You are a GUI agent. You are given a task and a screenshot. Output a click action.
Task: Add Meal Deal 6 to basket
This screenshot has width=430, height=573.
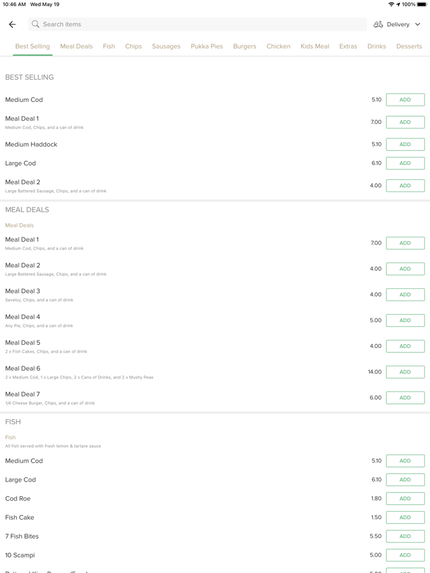[405, 372]
